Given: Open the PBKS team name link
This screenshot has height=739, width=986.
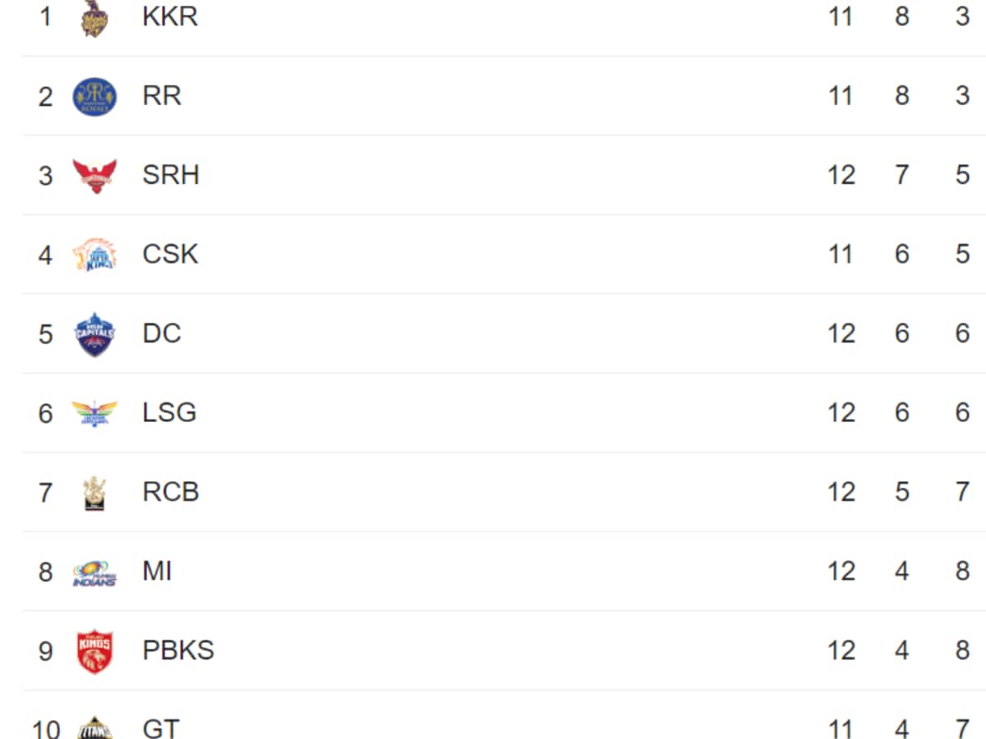Looking at the screenshot, I should click(x=178, y=650).
